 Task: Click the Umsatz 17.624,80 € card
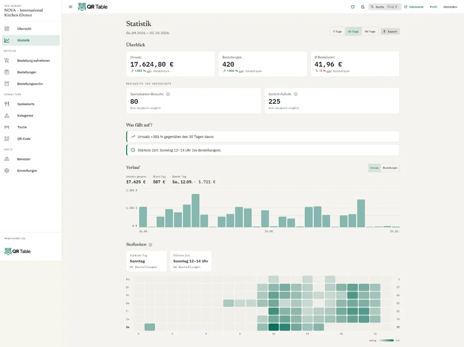171,64
